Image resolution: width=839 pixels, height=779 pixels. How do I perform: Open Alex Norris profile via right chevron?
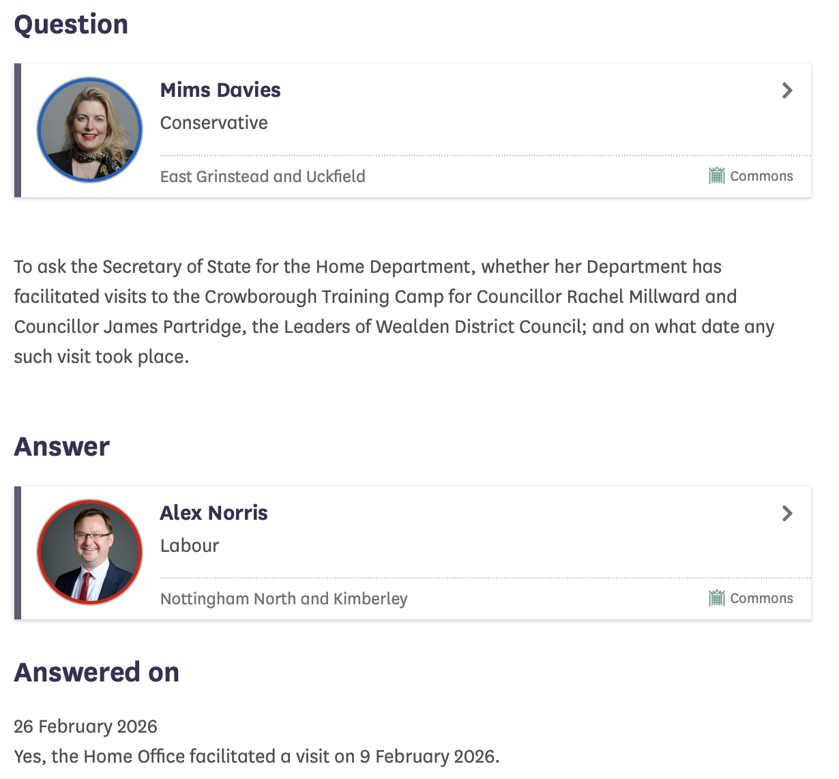point(787,513)
